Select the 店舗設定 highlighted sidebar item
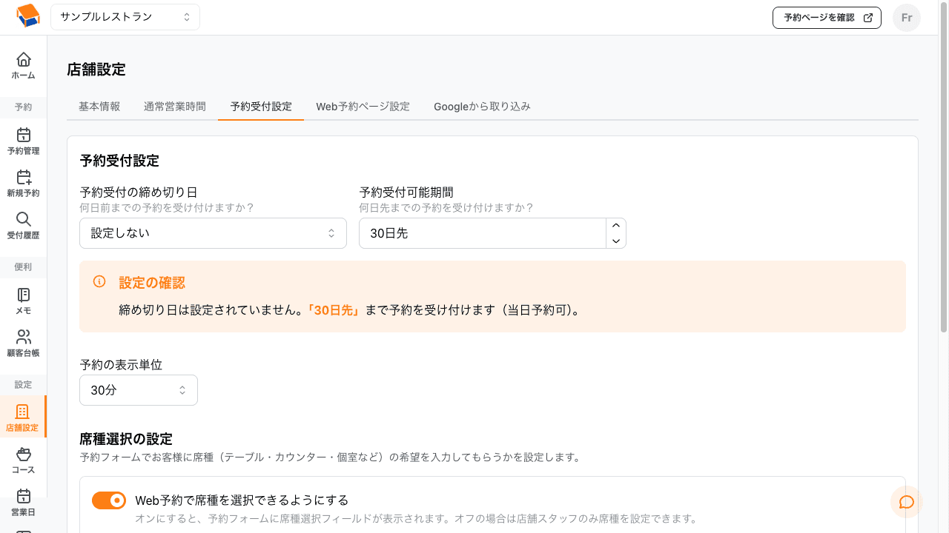The image size is (949, 533). coord(23,416)
